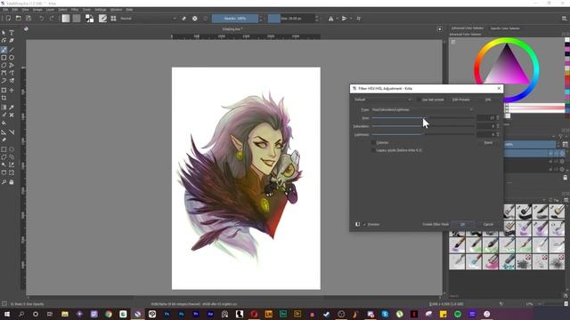Open the brush editor icon
570x320 pixels.
[103, 19]
